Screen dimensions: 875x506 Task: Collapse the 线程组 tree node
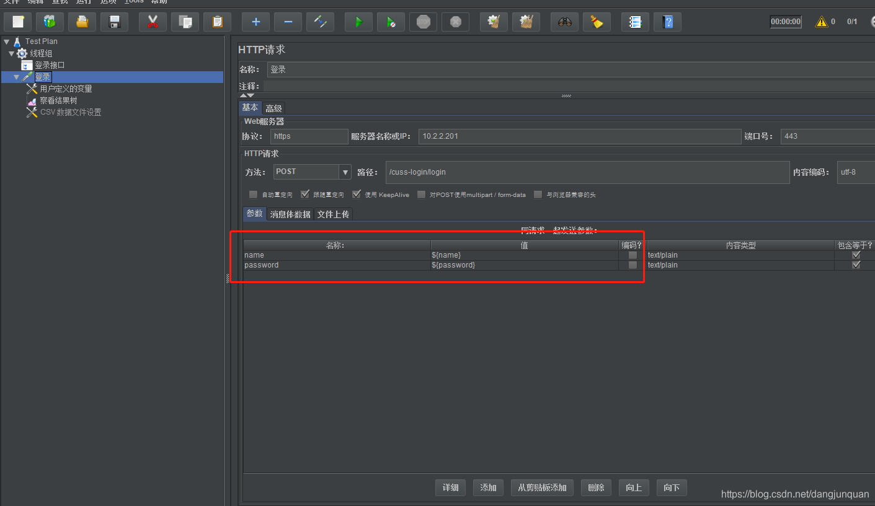(11, 53)
